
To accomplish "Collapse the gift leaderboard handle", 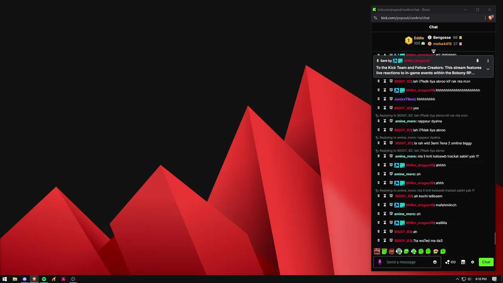I will [433, 51].
